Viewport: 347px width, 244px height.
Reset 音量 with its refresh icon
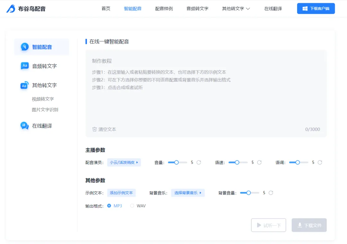click(199, 162)
